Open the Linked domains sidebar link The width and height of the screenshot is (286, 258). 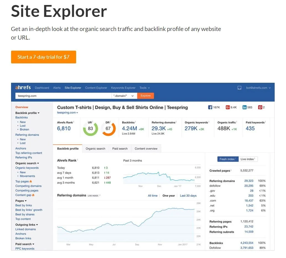pyautogui.click(x=25, y=229)
